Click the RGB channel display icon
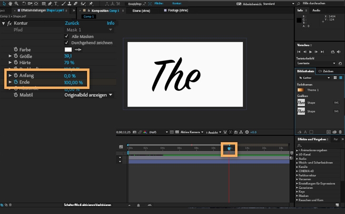This screenshot has width=345, height=214. click(x=145, y=132)
